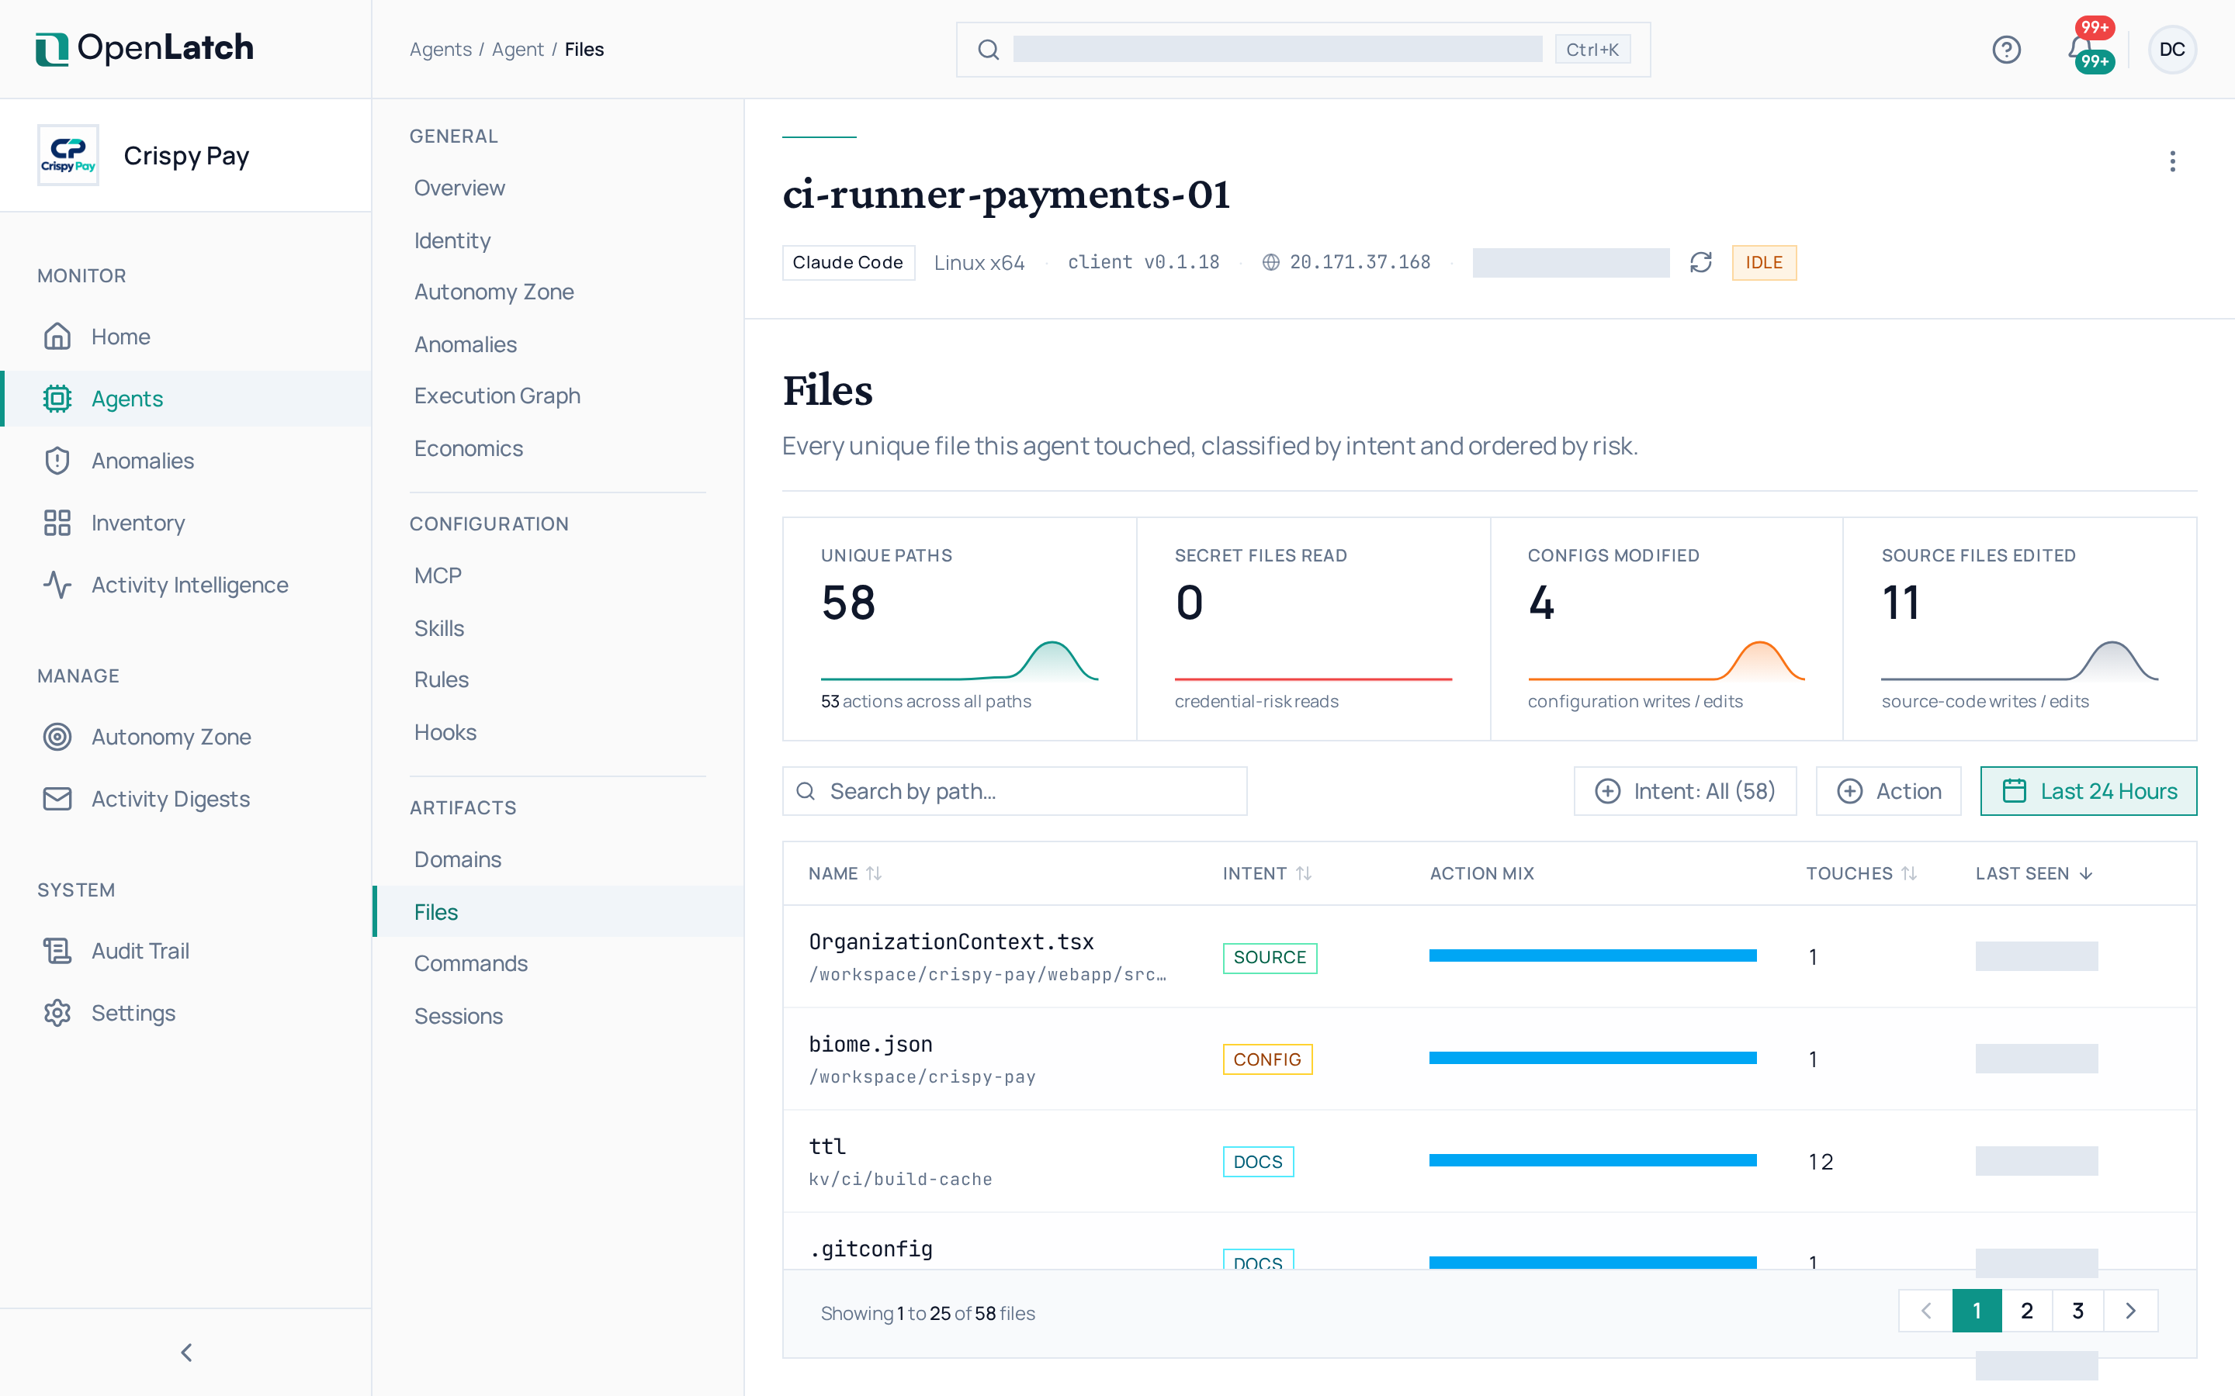Sort table by Intent column
The image size is (2235, 1396).
pos(1267,872)
